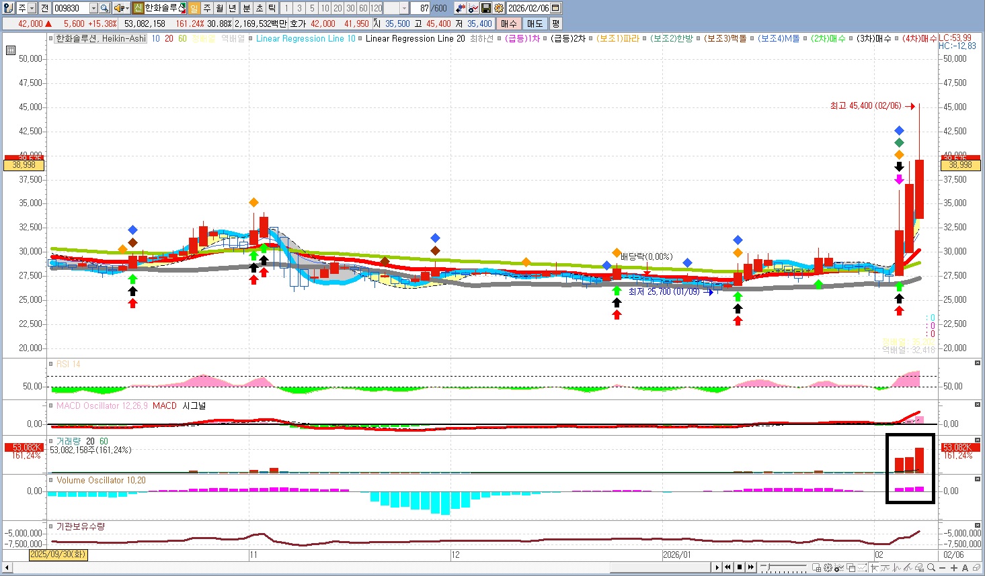Viewport: 985px width, 576px height.
Task: Click the eraser-with-bars icon left of magnifier
Action: pos(919,568)
